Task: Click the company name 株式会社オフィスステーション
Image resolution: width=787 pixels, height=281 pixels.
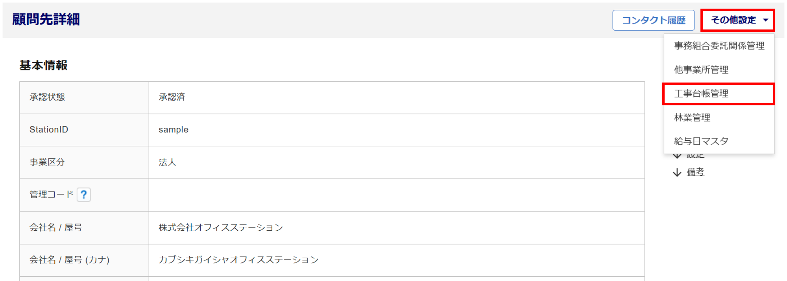Action: (220, 228)
